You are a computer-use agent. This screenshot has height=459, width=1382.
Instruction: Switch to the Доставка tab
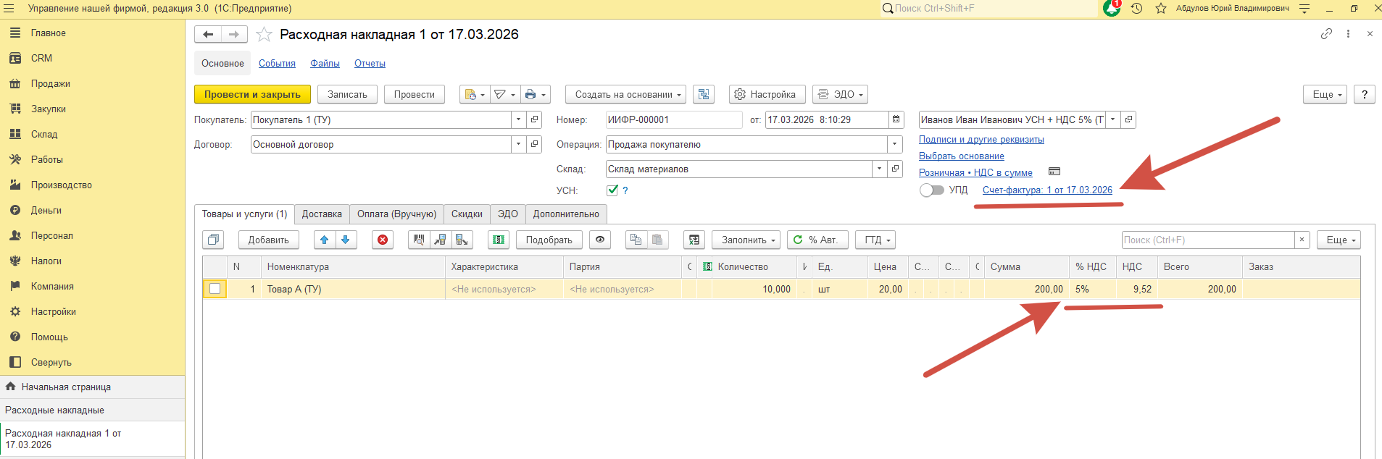[322, 214]
